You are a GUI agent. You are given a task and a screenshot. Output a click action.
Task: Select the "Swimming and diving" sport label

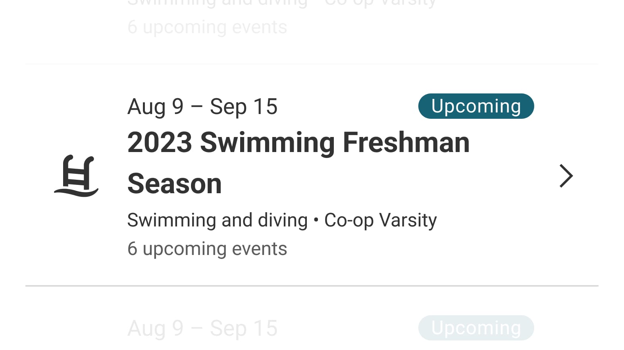(217, 220)
